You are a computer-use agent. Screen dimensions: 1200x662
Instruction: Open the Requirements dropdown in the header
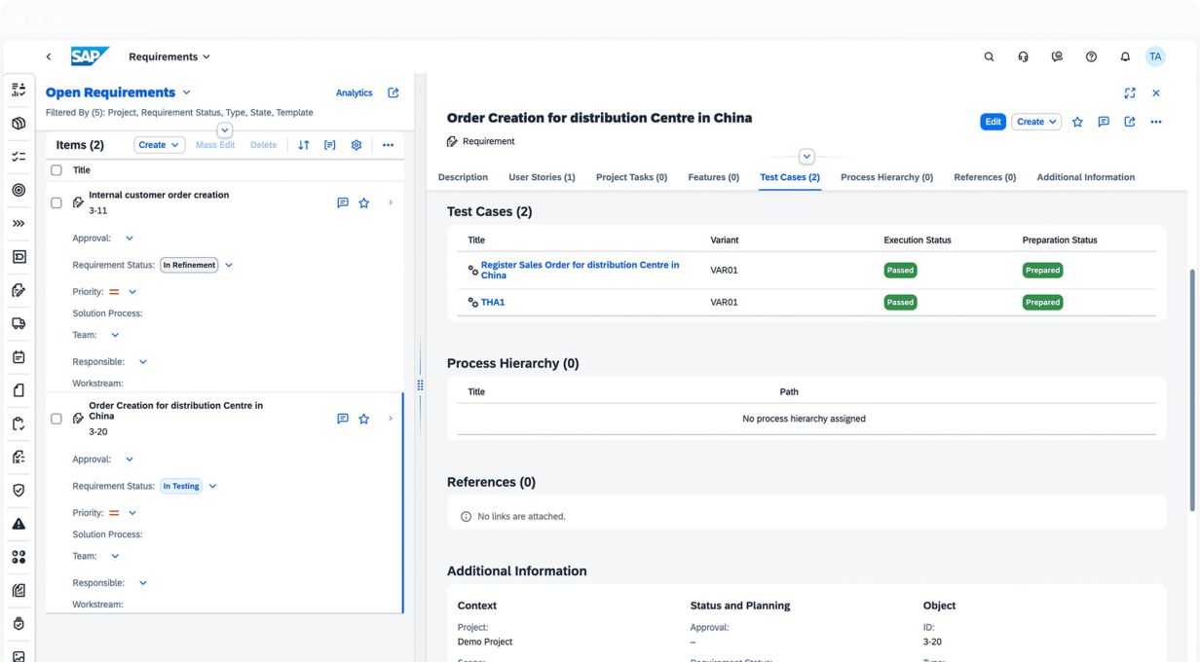point(169,56)
